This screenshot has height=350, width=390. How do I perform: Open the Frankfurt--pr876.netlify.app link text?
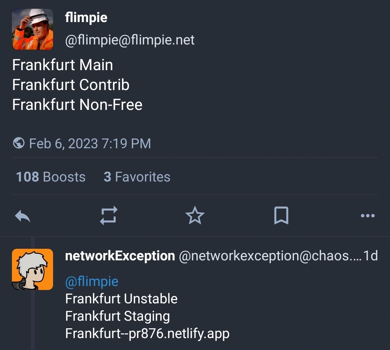tap(147, 333)
